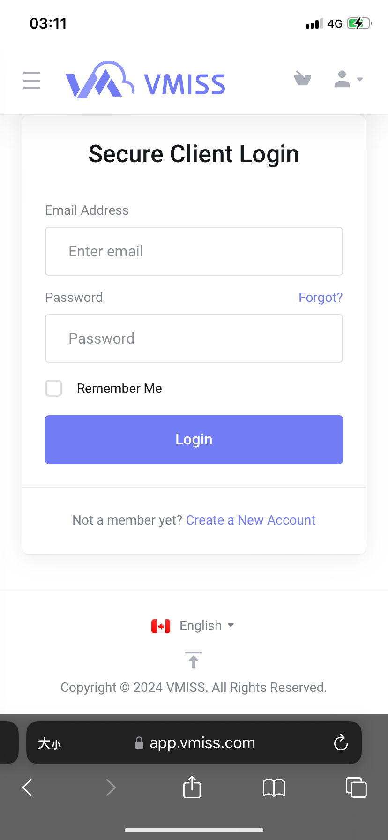Screen dimensions: 388x840
Task: Tap the Safari share icon
Action: tap(192, 787)
